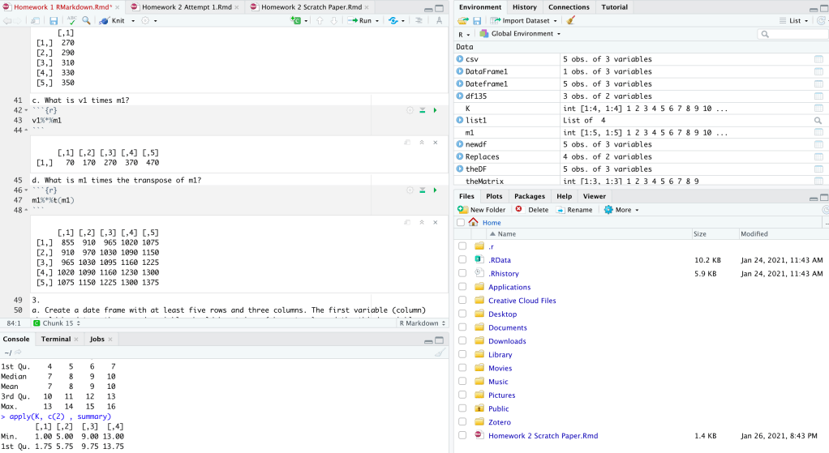Save the current R Markdown document
The height and width of the screenshot is (453, 829).
(54, 20)
